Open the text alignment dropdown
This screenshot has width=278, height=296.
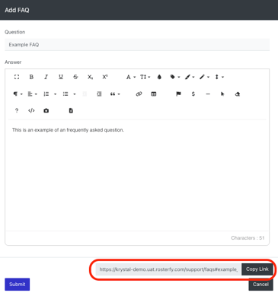(32, 94)
